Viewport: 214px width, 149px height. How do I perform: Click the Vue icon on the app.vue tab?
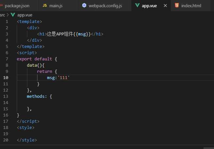(137, 5)
